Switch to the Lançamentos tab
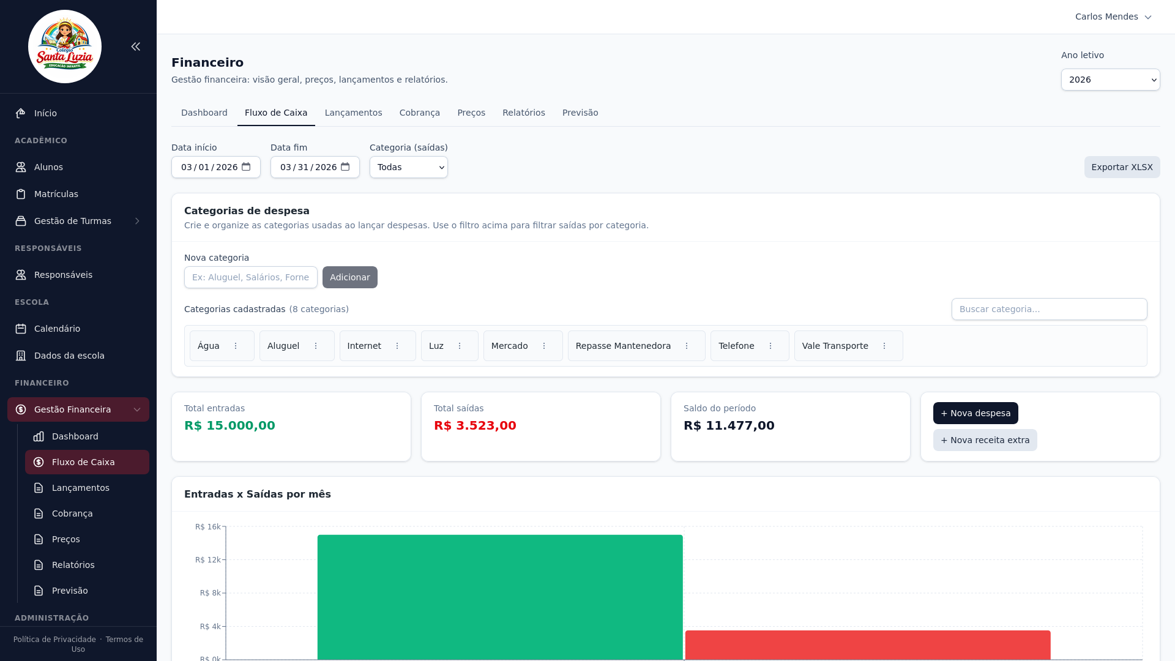 point(353,113)
